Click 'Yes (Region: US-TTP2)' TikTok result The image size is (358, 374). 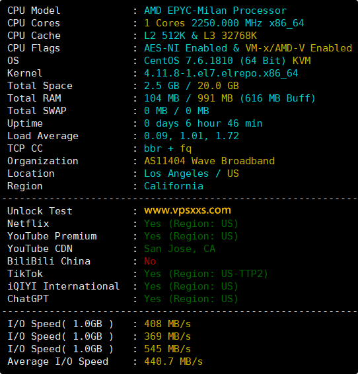[x=206, y=274]
